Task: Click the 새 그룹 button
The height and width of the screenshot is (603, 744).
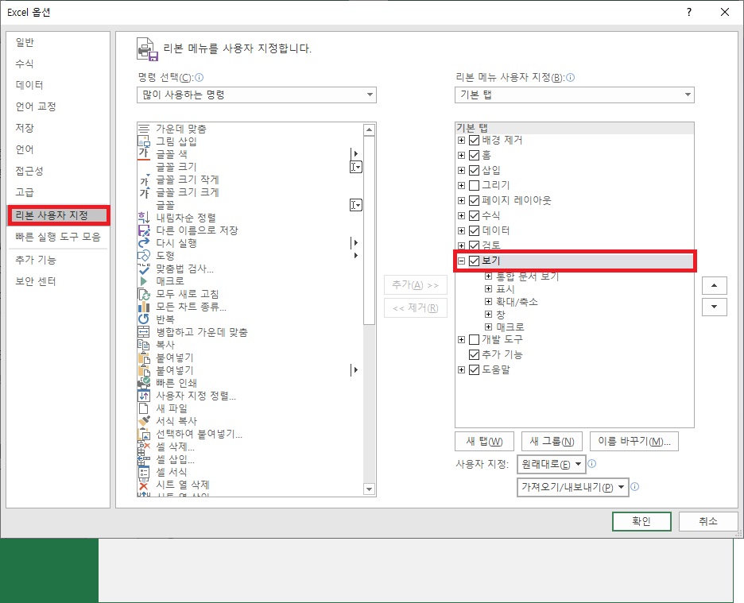Action: pyautogui.click(x=552, y=441)
